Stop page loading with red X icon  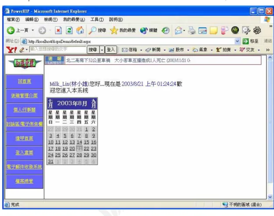tap(58, 30)
